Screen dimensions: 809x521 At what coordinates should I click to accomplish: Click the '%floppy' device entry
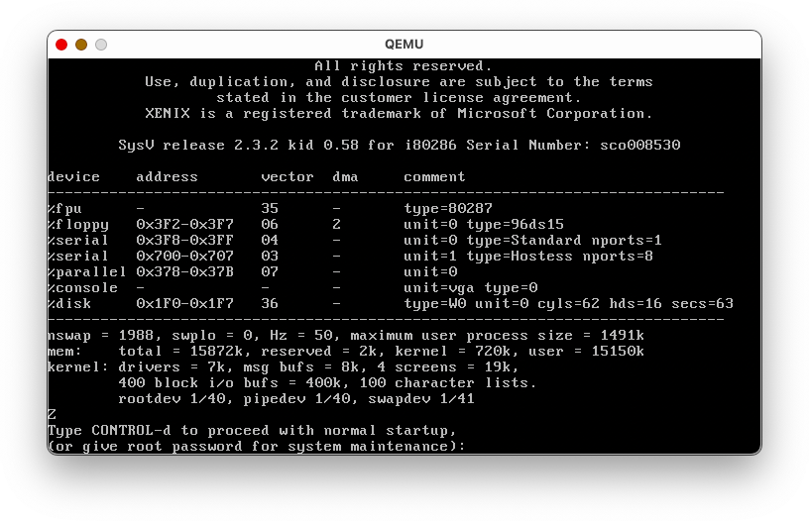[78, 225]
